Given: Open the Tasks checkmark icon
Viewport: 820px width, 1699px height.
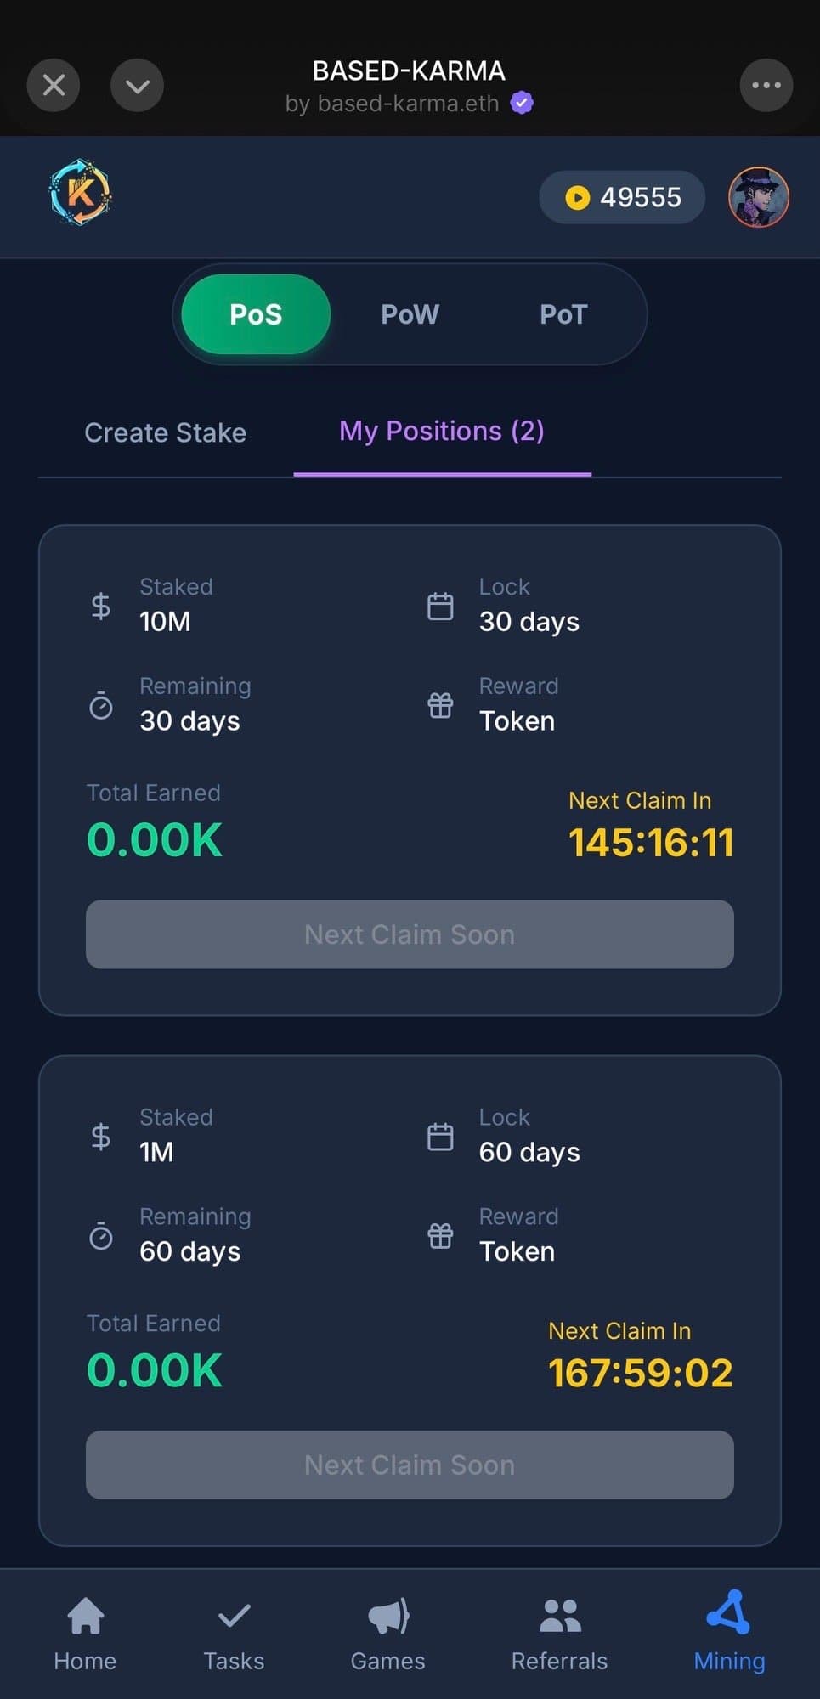Looking at the screenshot, I should (234, 1616).
